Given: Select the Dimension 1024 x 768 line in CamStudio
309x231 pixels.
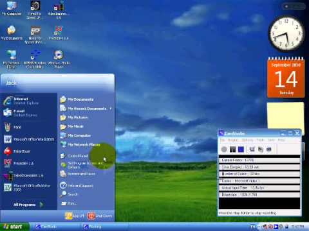Looking at the screenshot, I should (259, 194).
